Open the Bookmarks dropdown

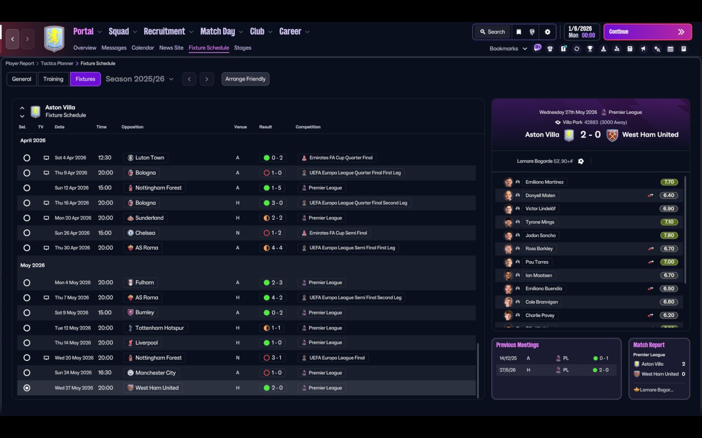tap(508, 49)
